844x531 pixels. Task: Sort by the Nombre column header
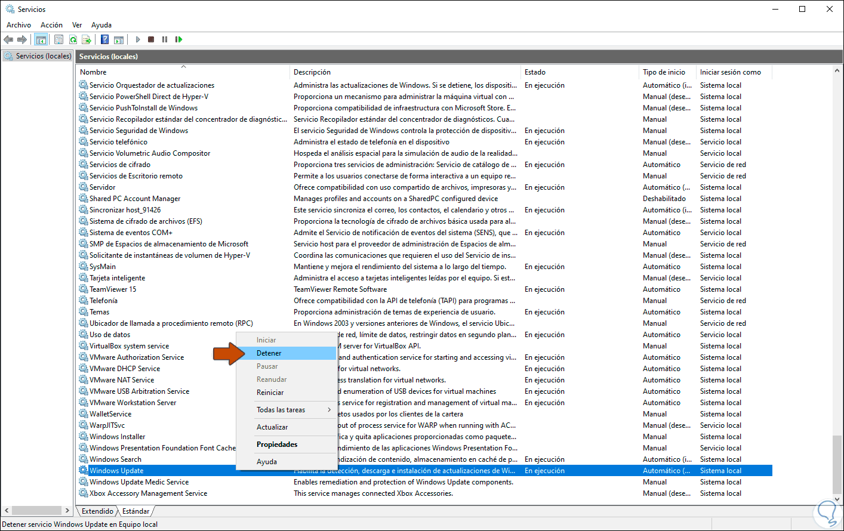point(183,72)
